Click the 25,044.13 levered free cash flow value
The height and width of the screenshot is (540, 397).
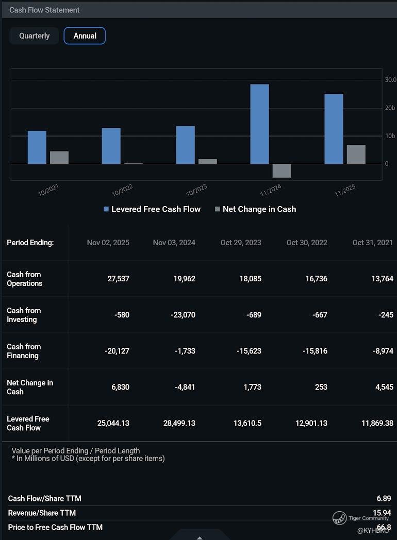tap(113, 423)
